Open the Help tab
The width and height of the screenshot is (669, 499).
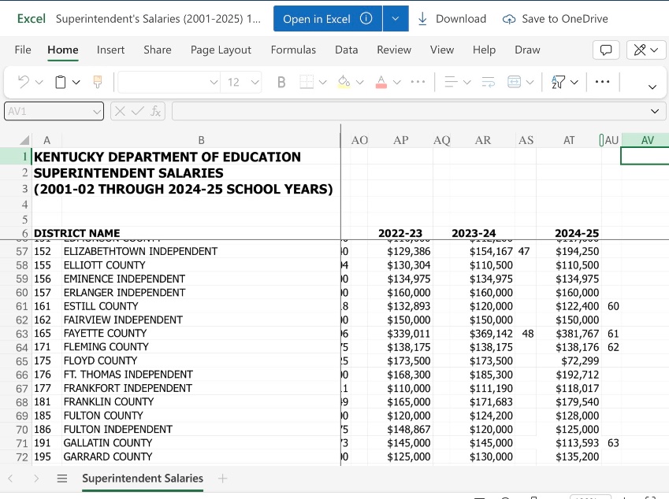484,50
